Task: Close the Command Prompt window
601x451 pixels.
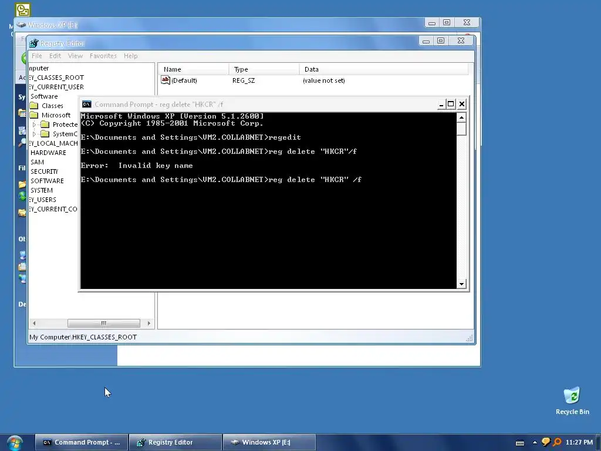Action: pos(462,104)
